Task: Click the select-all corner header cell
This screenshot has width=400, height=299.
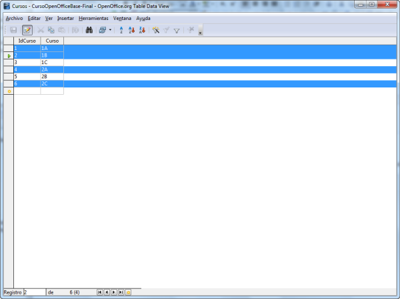Action: [x=9, y=41]
